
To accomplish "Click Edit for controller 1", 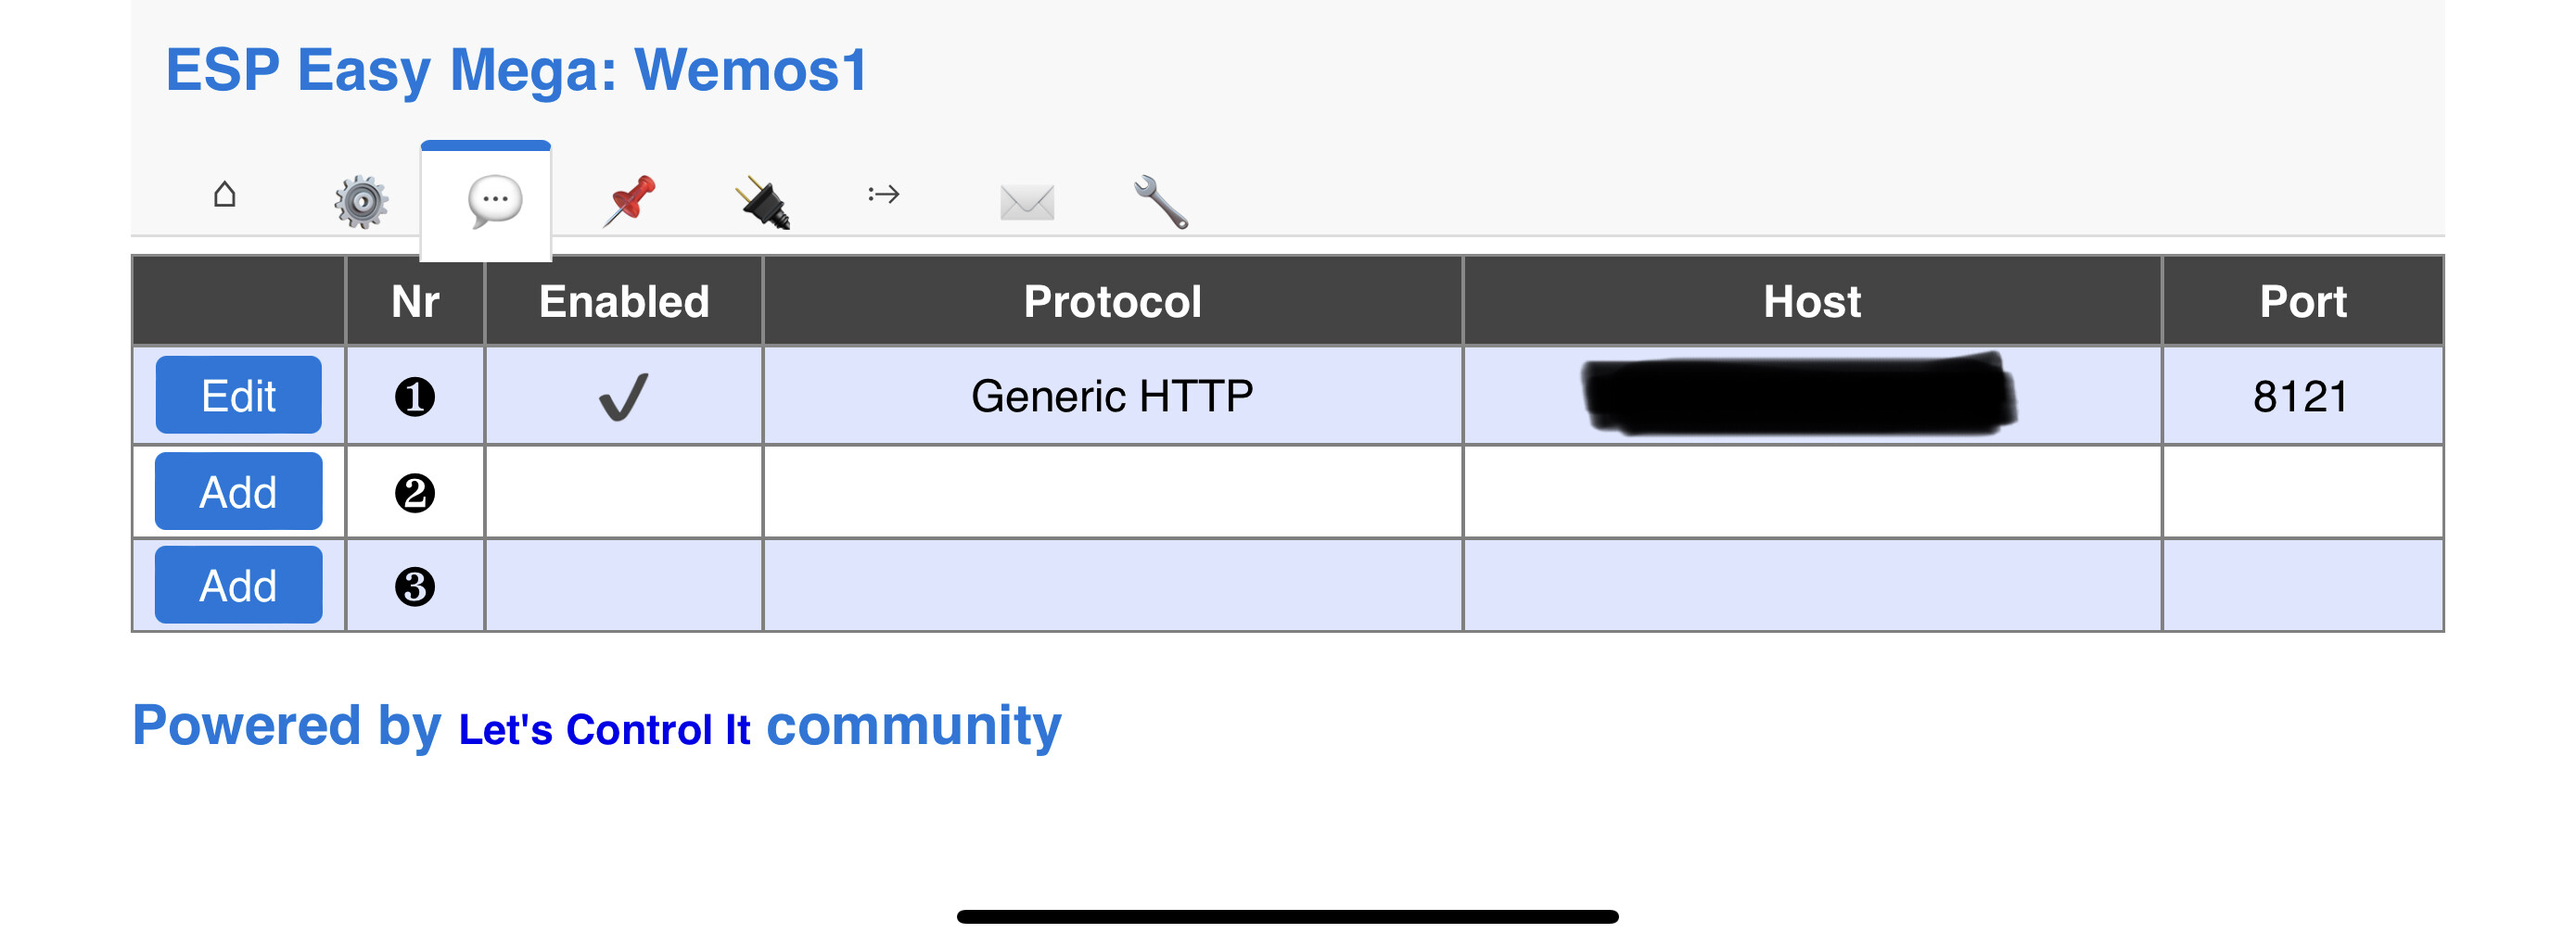I will (238, 396).
